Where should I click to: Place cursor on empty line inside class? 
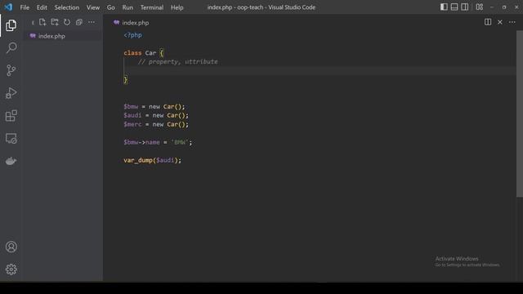[320, 71]
